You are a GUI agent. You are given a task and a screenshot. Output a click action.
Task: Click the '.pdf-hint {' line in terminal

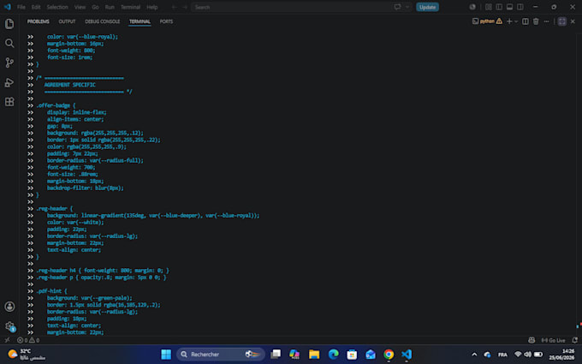51,291
